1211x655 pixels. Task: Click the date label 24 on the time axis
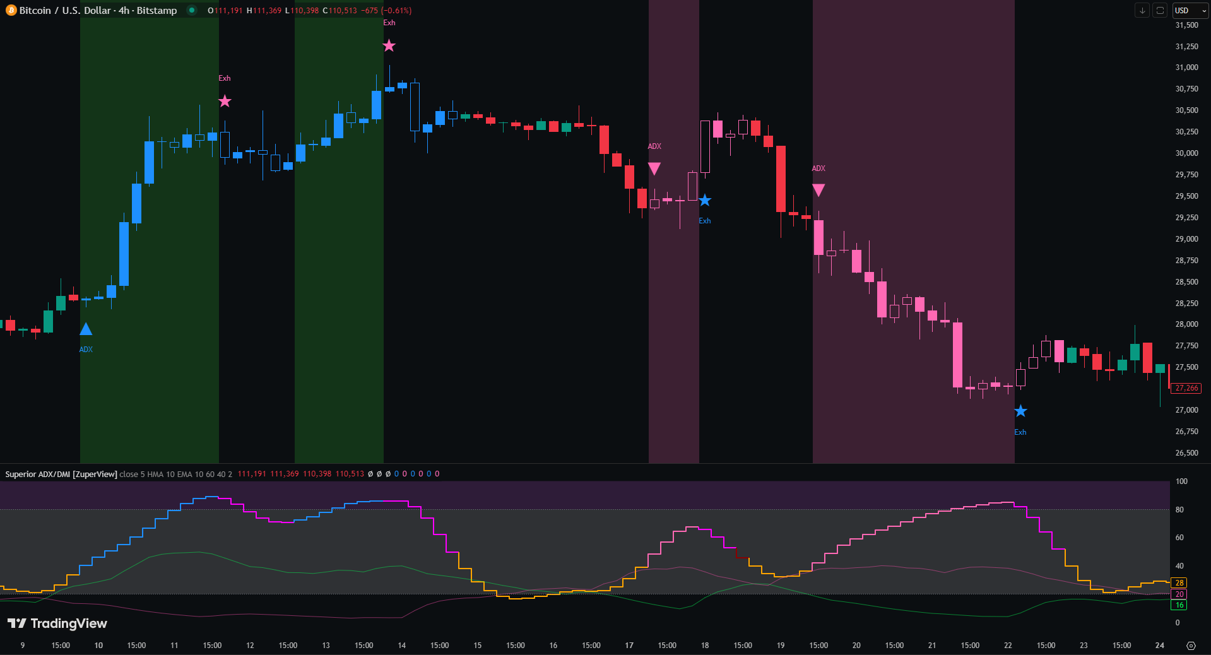(1159, 646)
